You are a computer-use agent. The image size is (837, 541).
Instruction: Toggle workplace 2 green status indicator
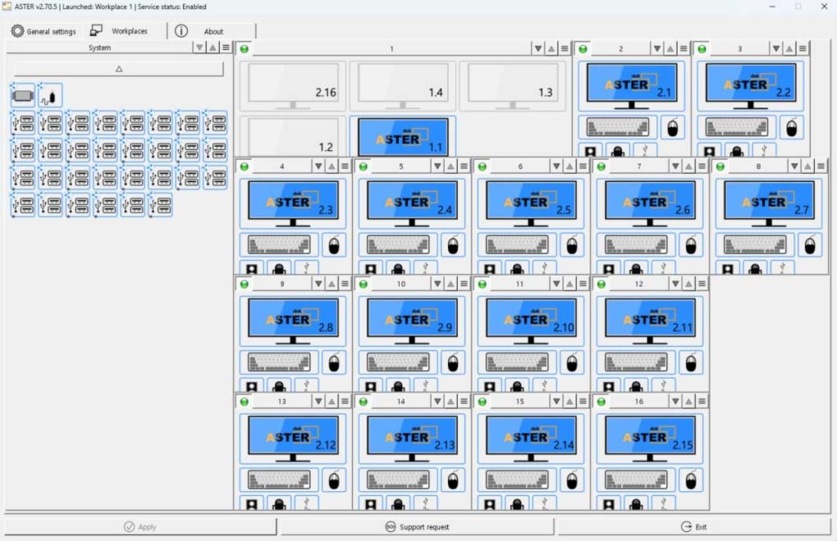point(583,49)
